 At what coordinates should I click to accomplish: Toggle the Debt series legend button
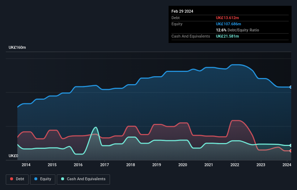[x=17, y=179]
